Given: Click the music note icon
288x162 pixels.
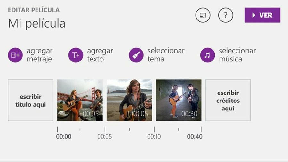Looking at the screenshot, I should (x=207, y=55).
